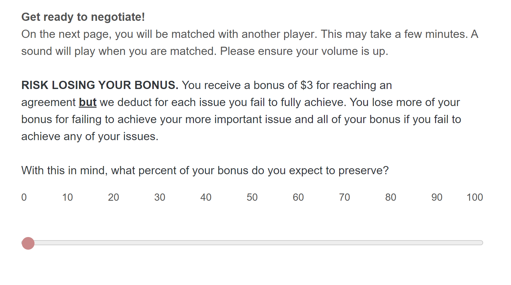The width and height of the screenshot is (511, 285).
Task: Click the pink slider handle
Action: pos(28,243)
